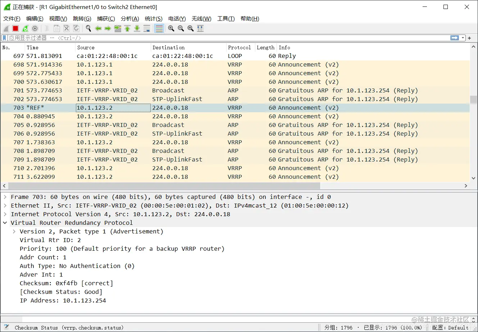Viewport: 478px width, 332px height.
Task: Expand the Frame 703 details row
Action: point(5,197)
